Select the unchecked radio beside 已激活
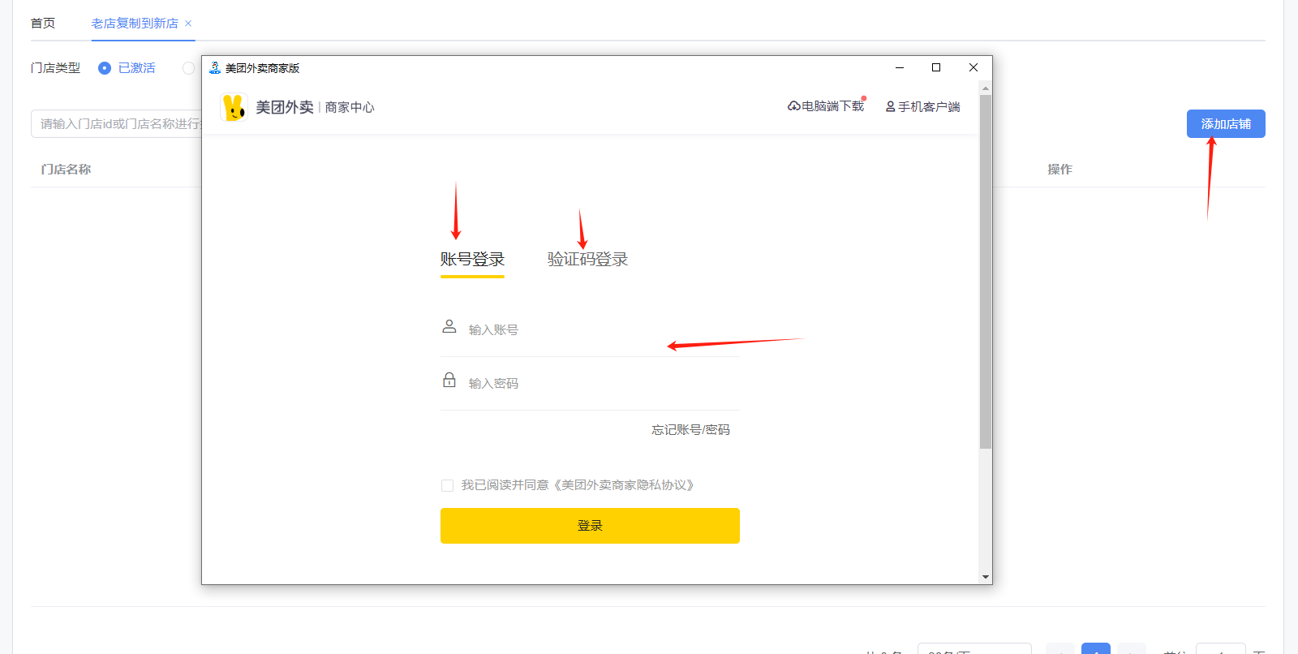Screen dimensions: 1298x654 point(189,68)
